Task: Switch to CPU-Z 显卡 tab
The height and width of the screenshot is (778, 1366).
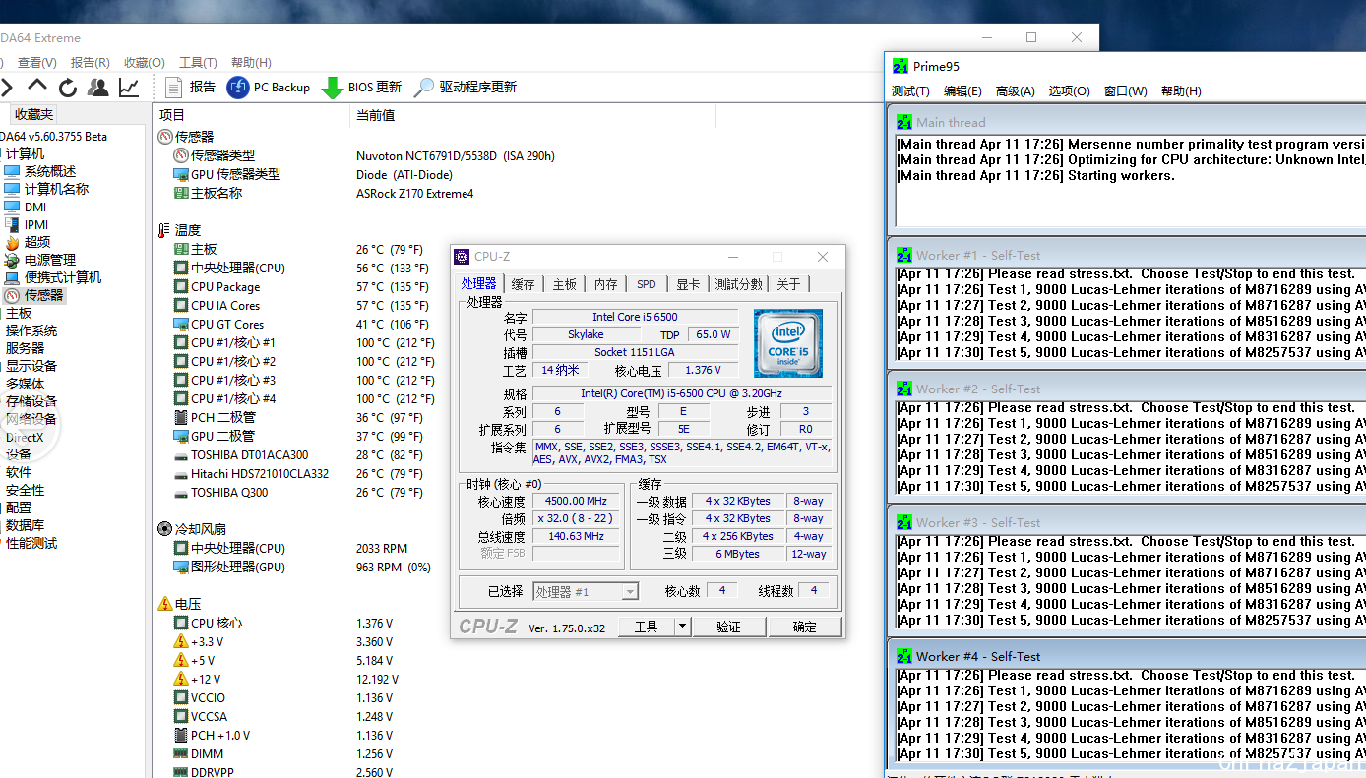Action: click(x=688, y=284)
